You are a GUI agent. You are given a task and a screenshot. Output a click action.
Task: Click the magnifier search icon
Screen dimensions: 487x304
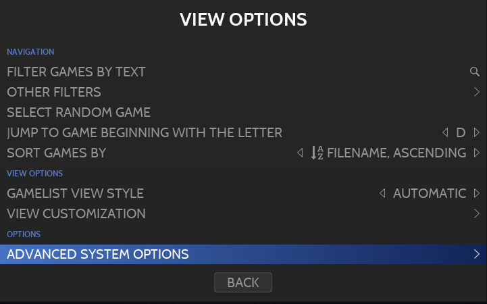pyautogui.click(x=475, y=72)
